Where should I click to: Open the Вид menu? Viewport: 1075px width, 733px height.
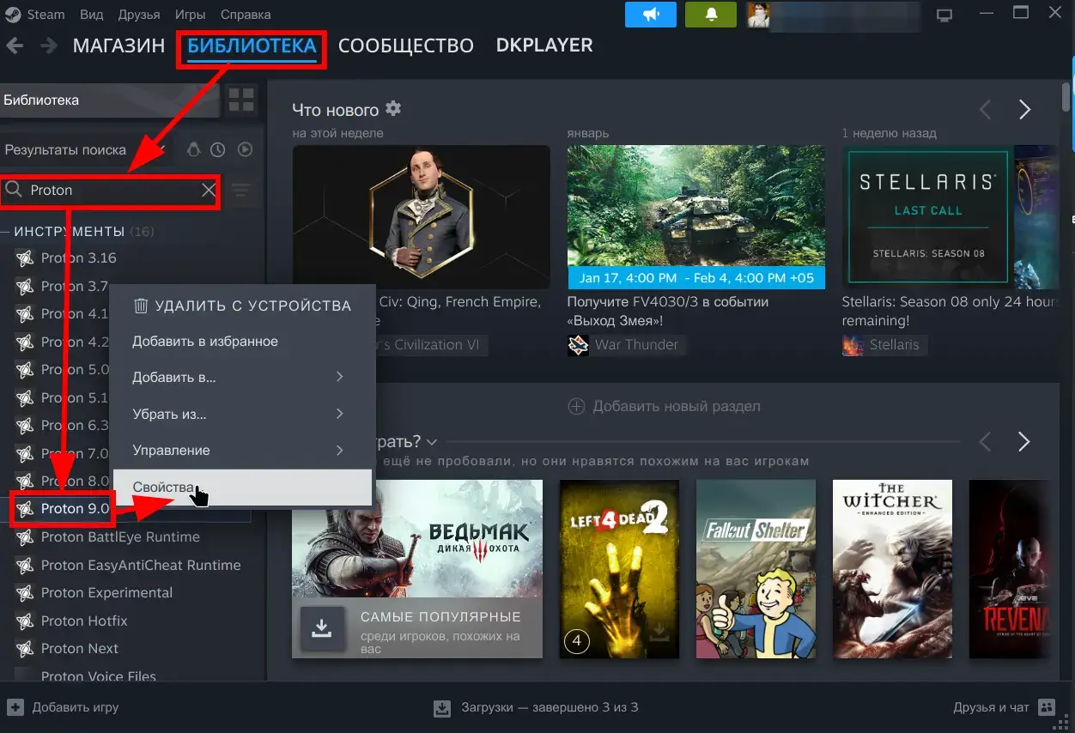click(91, 15)
